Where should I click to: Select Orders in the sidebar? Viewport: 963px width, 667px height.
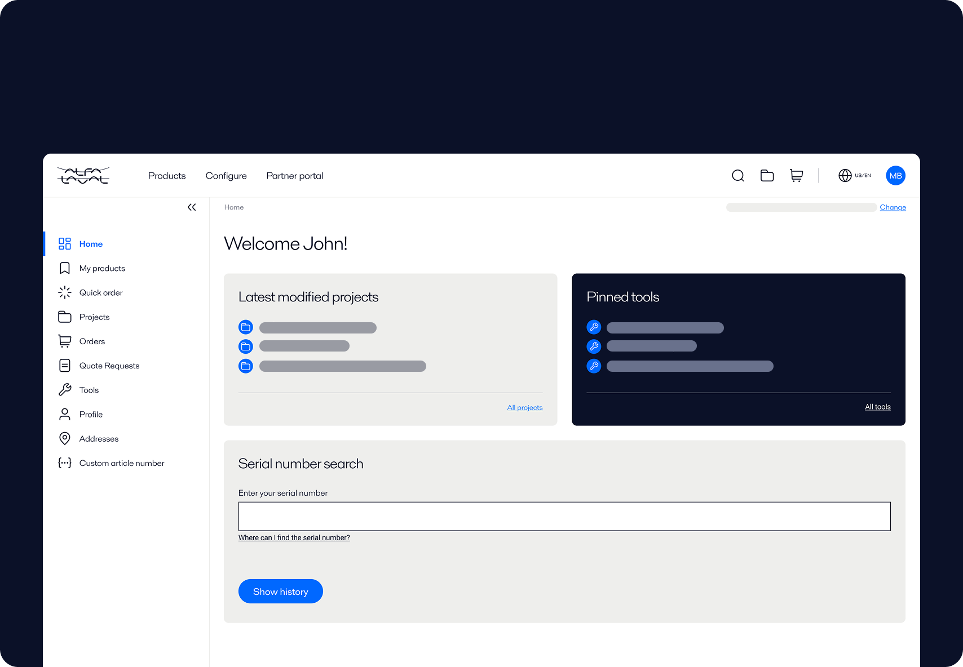[x=92, y=341]
